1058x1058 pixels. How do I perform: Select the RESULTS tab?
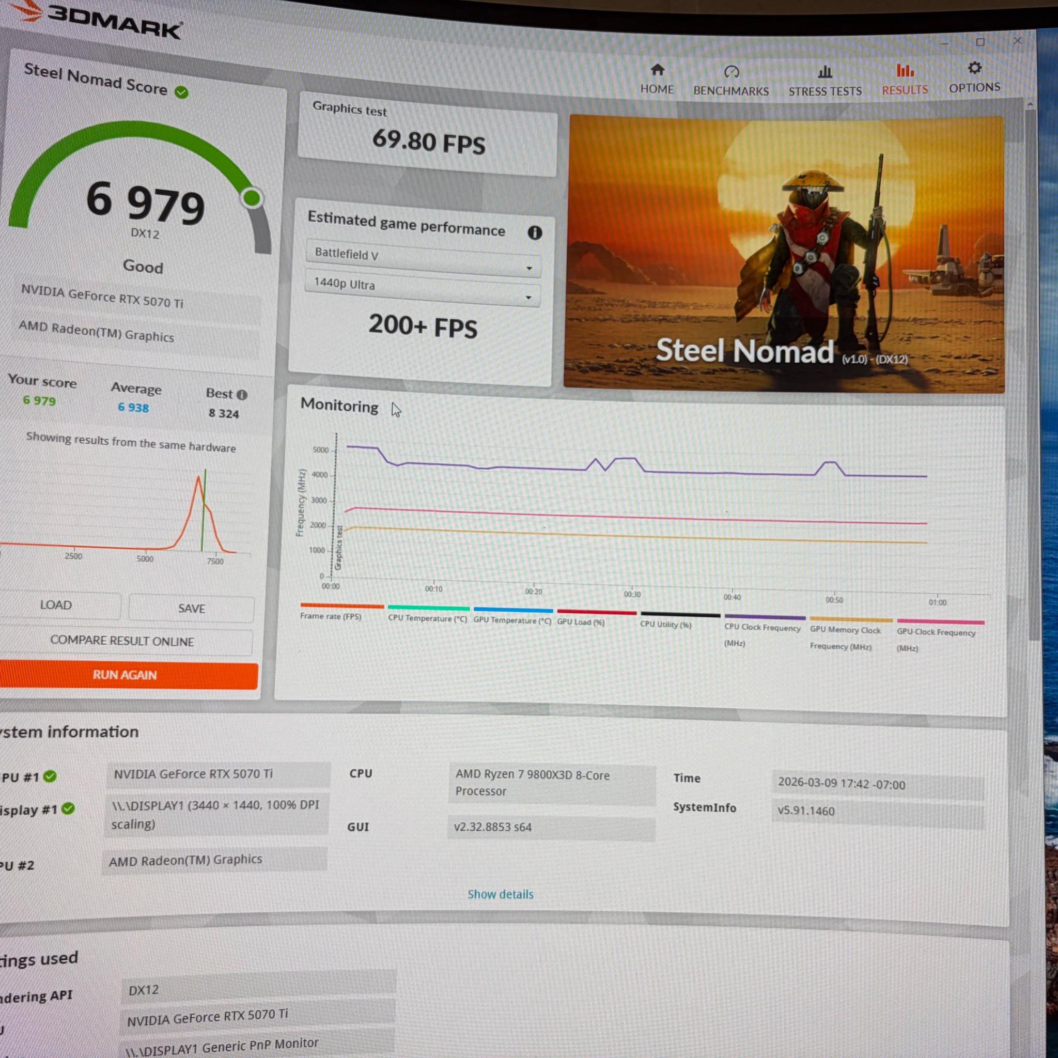point(905,90)
